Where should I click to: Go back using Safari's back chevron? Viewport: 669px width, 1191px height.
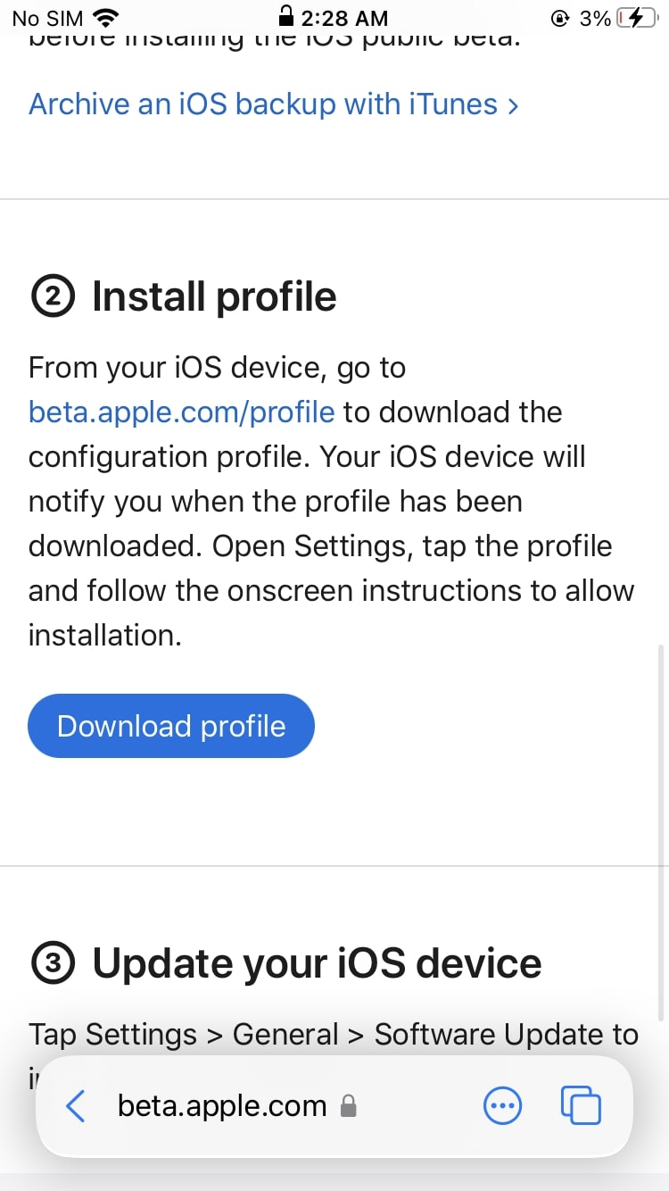[x=76, y=1107]
